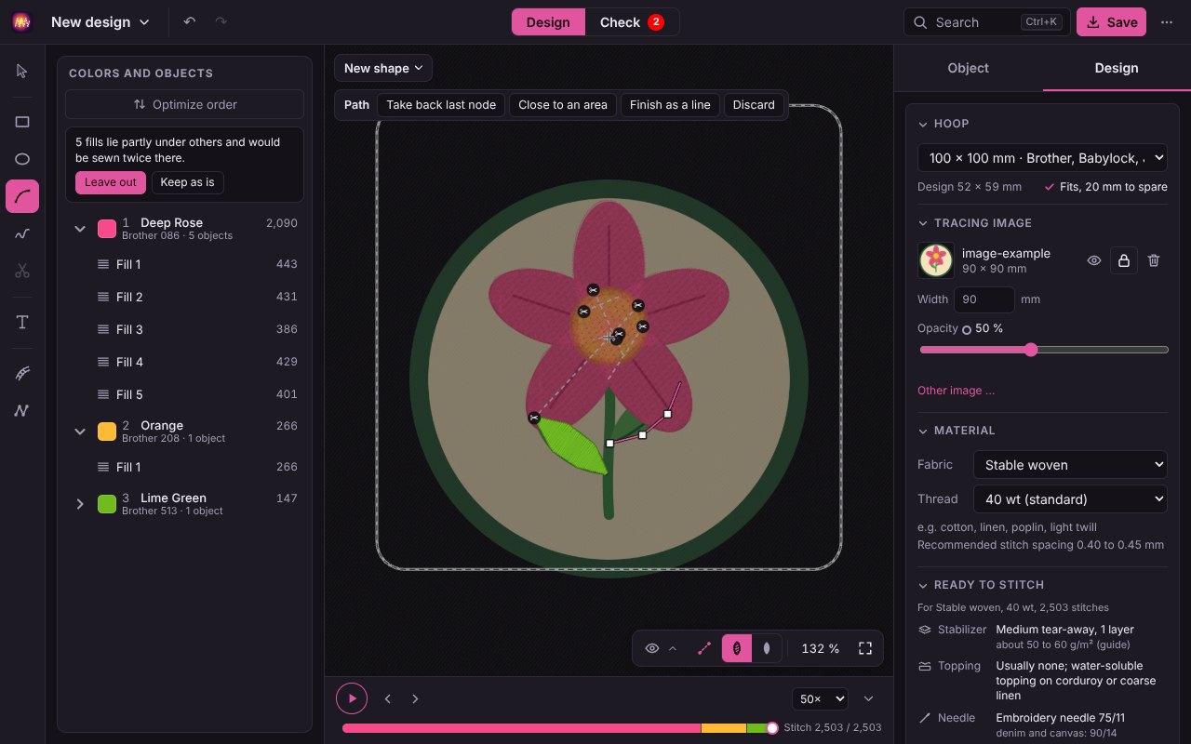
Task: Click the Keep as is button
Action: pos(187,182)
